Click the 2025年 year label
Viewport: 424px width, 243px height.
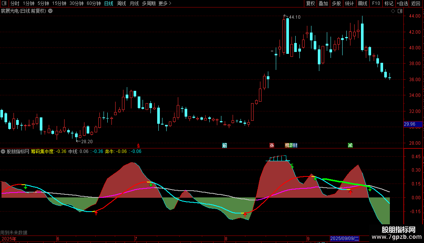tap(9, 239)
